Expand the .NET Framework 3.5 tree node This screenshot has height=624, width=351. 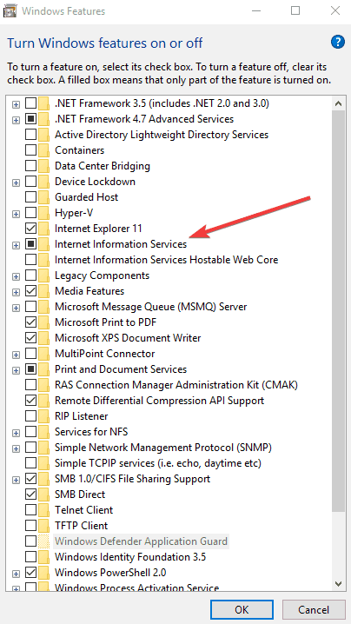(16, 104)
